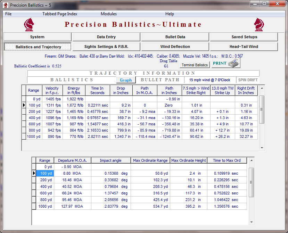
Task: Open the Tabbed Page Index menu
Action: (60, 14)
